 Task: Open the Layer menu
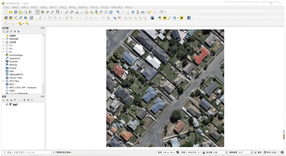point(34,7)
